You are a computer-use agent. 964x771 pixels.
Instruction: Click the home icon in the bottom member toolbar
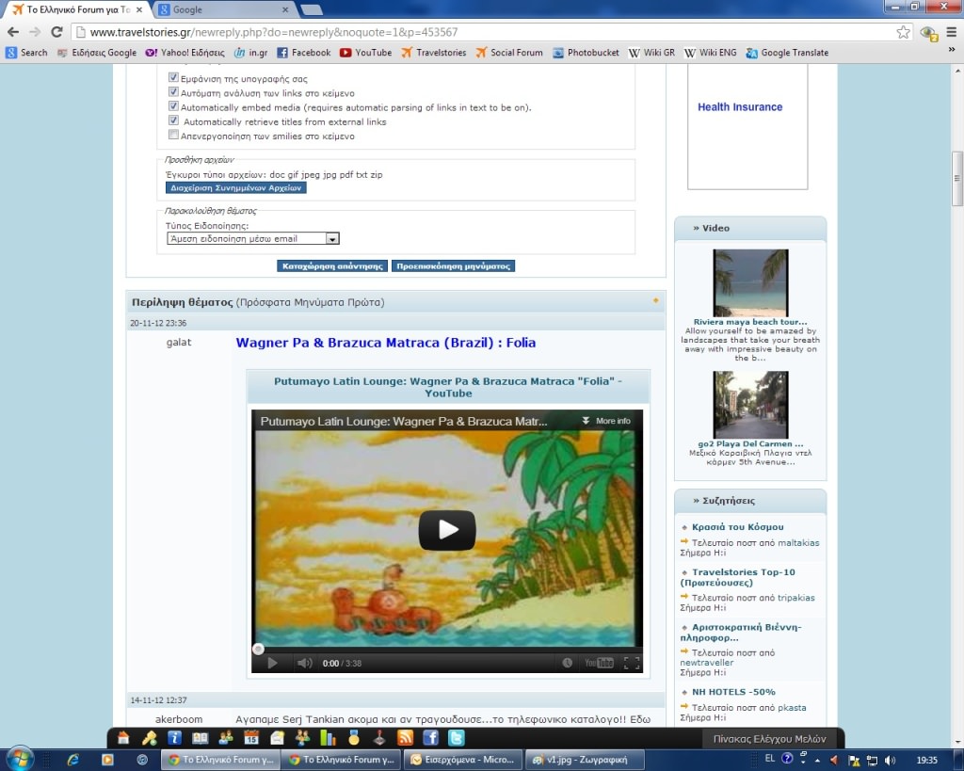[x=123, y=738]
